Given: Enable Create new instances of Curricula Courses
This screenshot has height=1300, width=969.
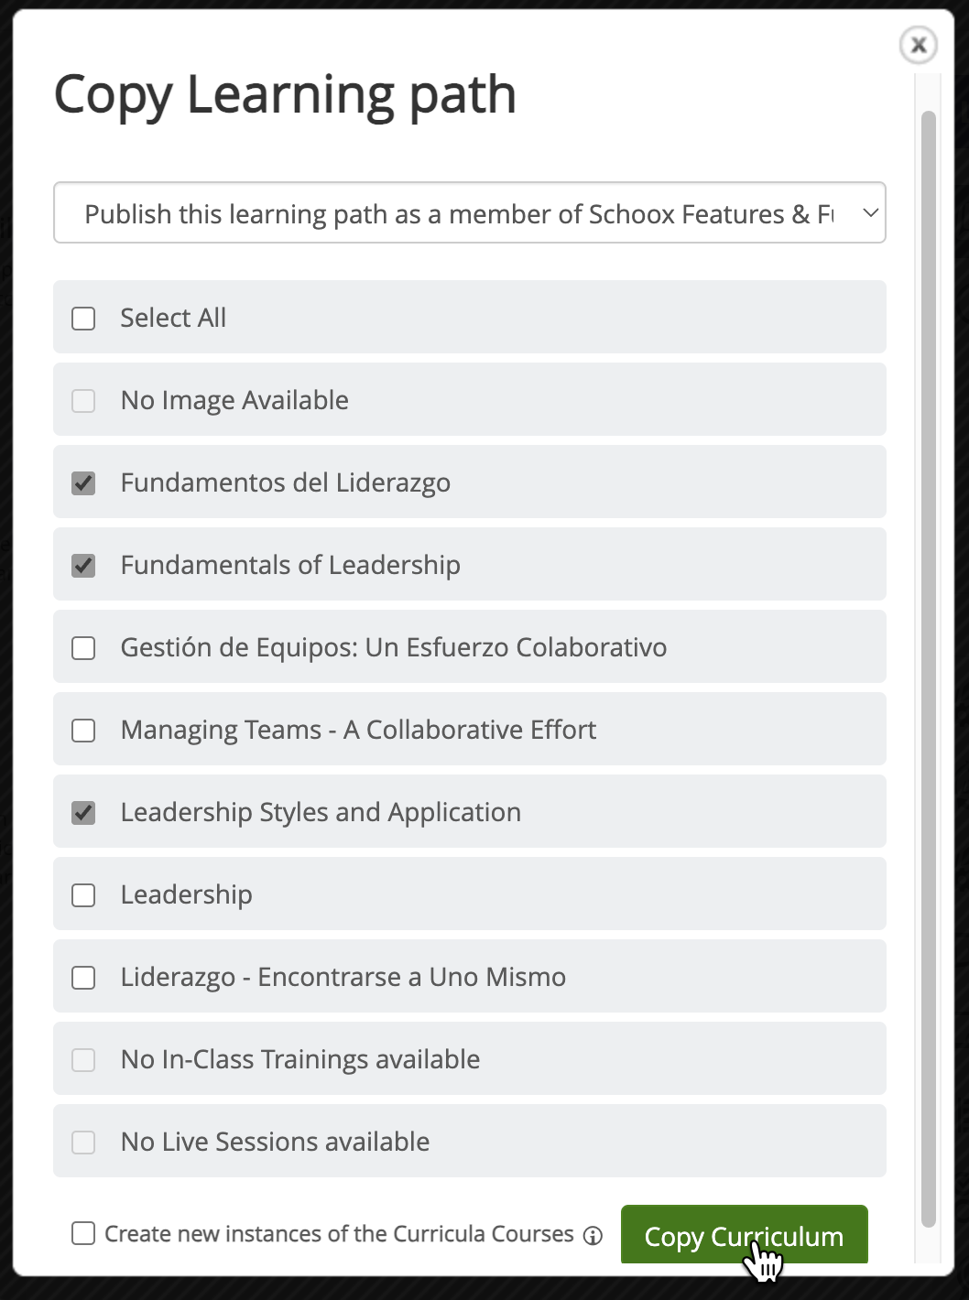Looking at the screenshot, I should (83, 1233).
